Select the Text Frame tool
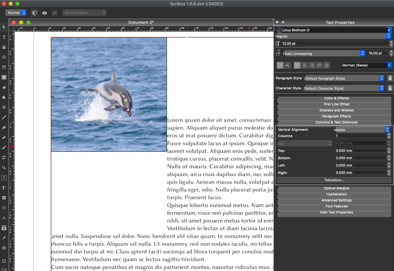The image size is (394, 271). pyautogui.click(x=4, y=37)
